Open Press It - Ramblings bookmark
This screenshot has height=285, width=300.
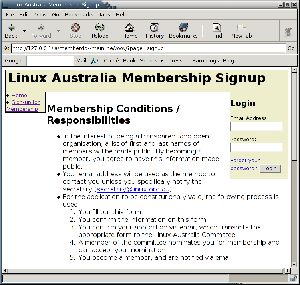tap(193, 61)
